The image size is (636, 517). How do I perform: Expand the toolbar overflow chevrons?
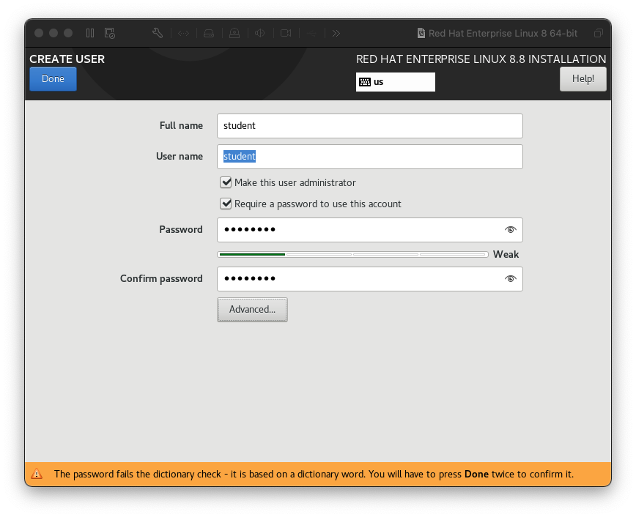point(336,33)
